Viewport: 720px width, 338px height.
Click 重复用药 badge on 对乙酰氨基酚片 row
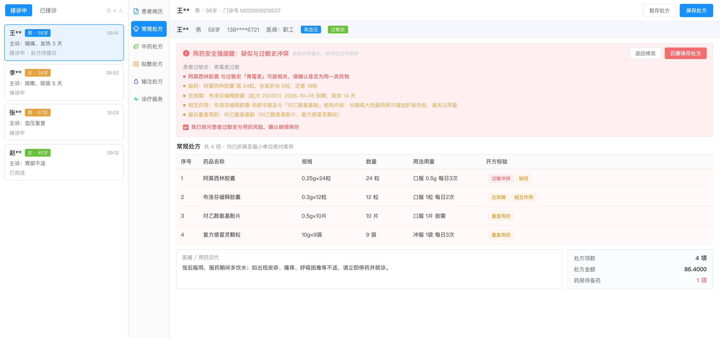pyautogui.click(x=501, y=216)
